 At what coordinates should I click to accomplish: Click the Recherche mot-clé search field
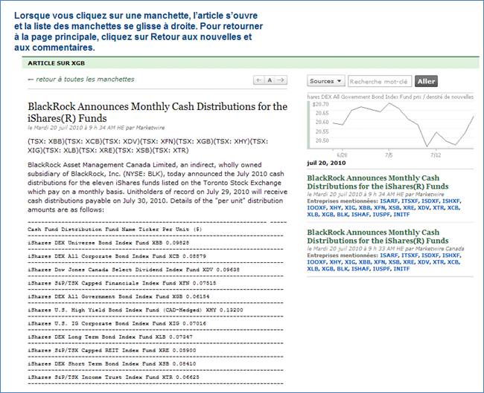click(x=380, y=81)
